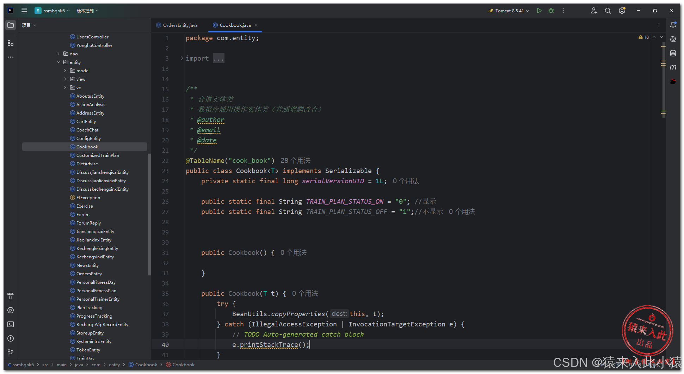This screenshot has height=374, width=684.
Task: Click the editor error stripe scrollbar
Action: pyautogui.click(x=663, y=79)
